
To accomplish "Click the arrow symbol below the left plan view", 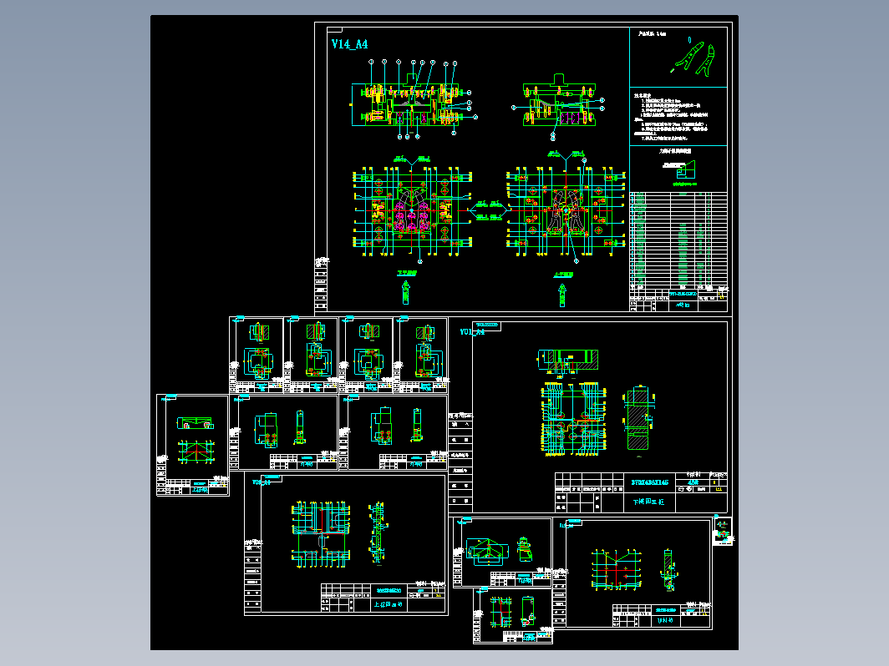I will coord(405,293).
